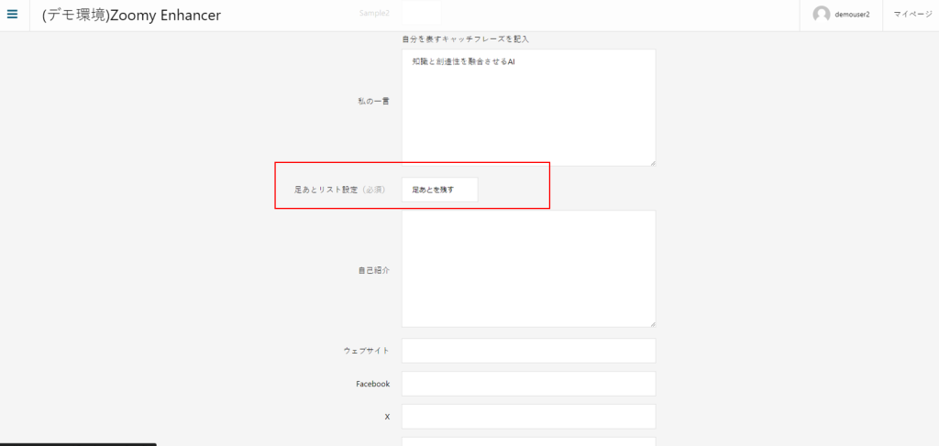
Task: Open the hamburger menu icon
Action: point(13,15)
